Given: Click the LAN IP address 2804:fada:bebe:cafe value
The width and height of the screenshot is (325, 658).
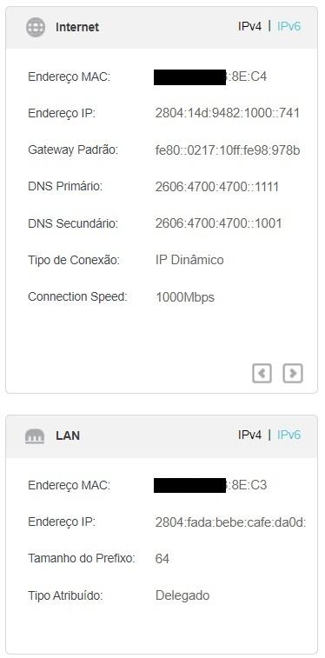Looking at the screenshot, I should pos(230,522).
